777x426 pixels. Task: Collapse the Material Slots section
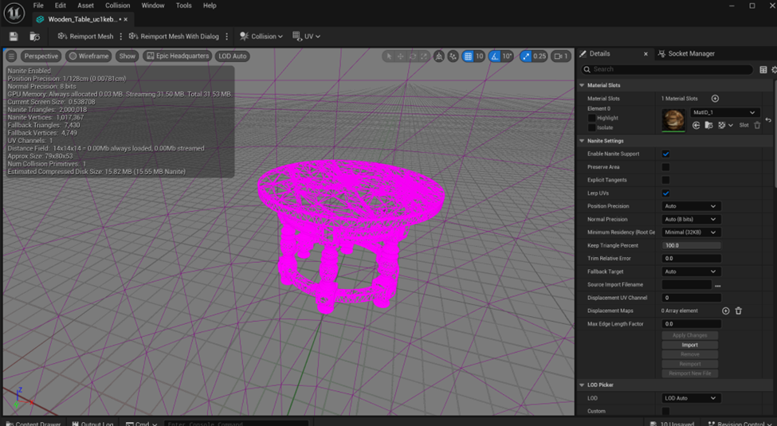[582, 85]
